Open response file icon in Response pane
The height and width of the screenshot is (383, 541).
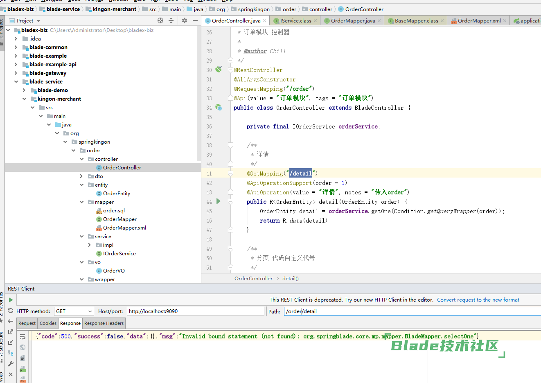[x=23, y=358]
